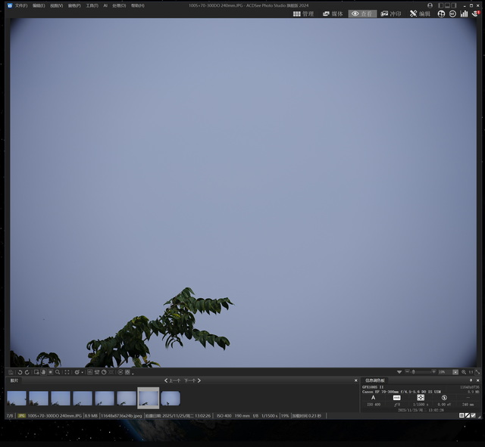Toggle the white square icon in status bar
The height and width of the screenshot is (447, 485).
click(x=461, y=415)
